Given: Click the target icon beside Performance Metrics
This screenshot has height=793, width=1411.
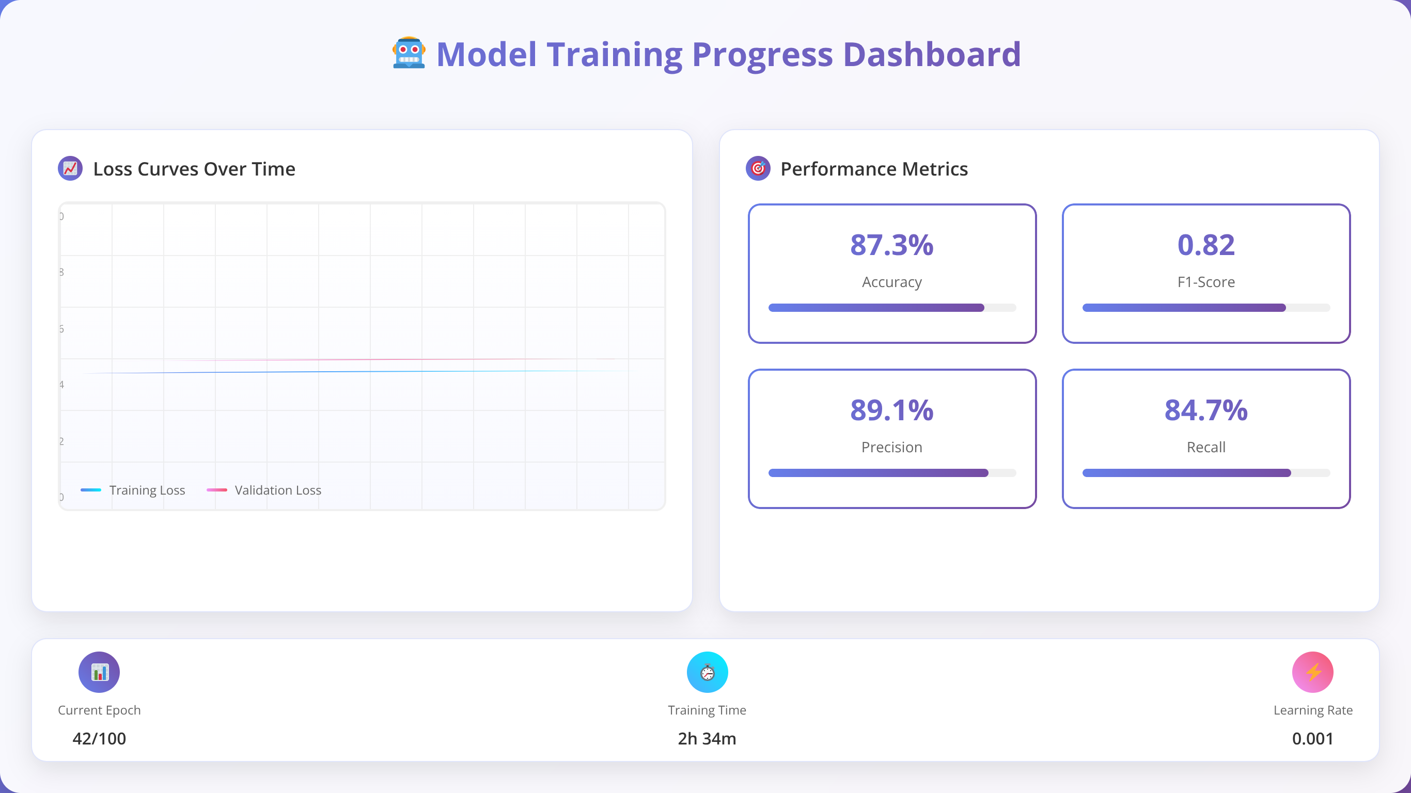Looking at the screenshot, I should coord(758,169).
